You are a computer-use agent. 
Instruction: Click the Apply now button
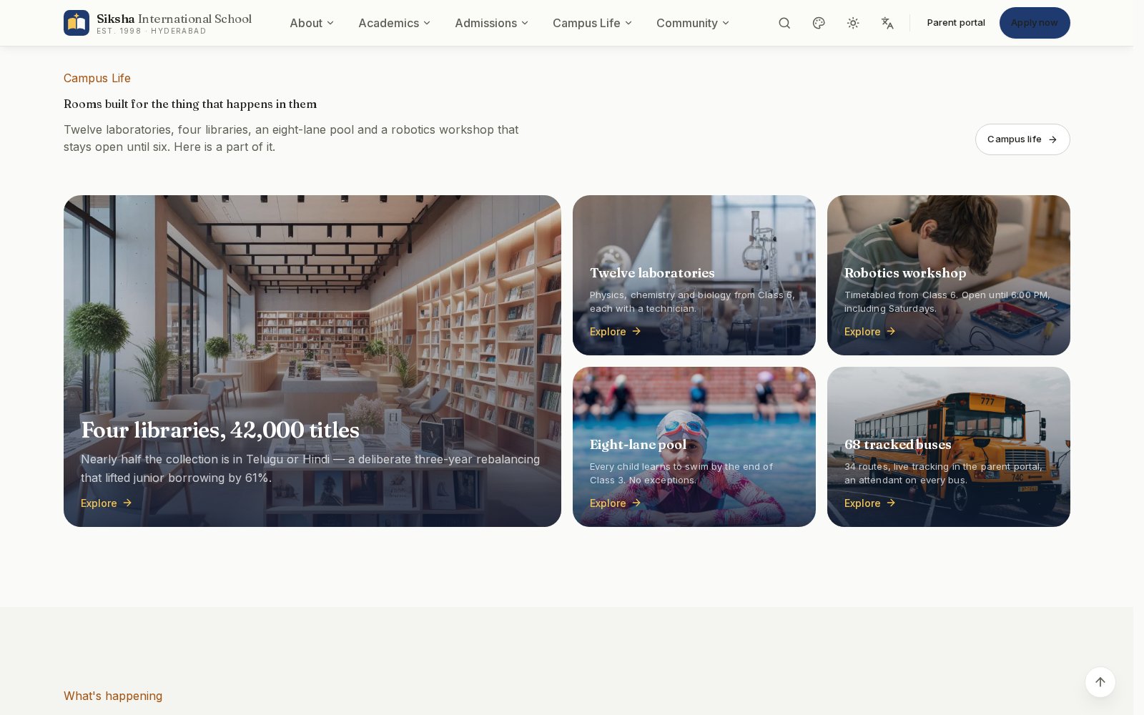tap(1035, 23)
